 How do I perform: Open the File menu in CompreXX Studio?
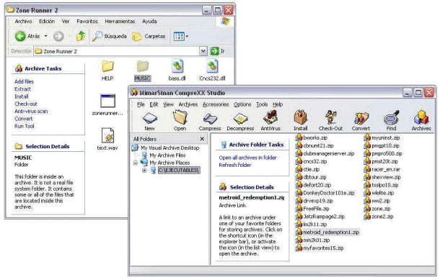[x=141, y=104]
